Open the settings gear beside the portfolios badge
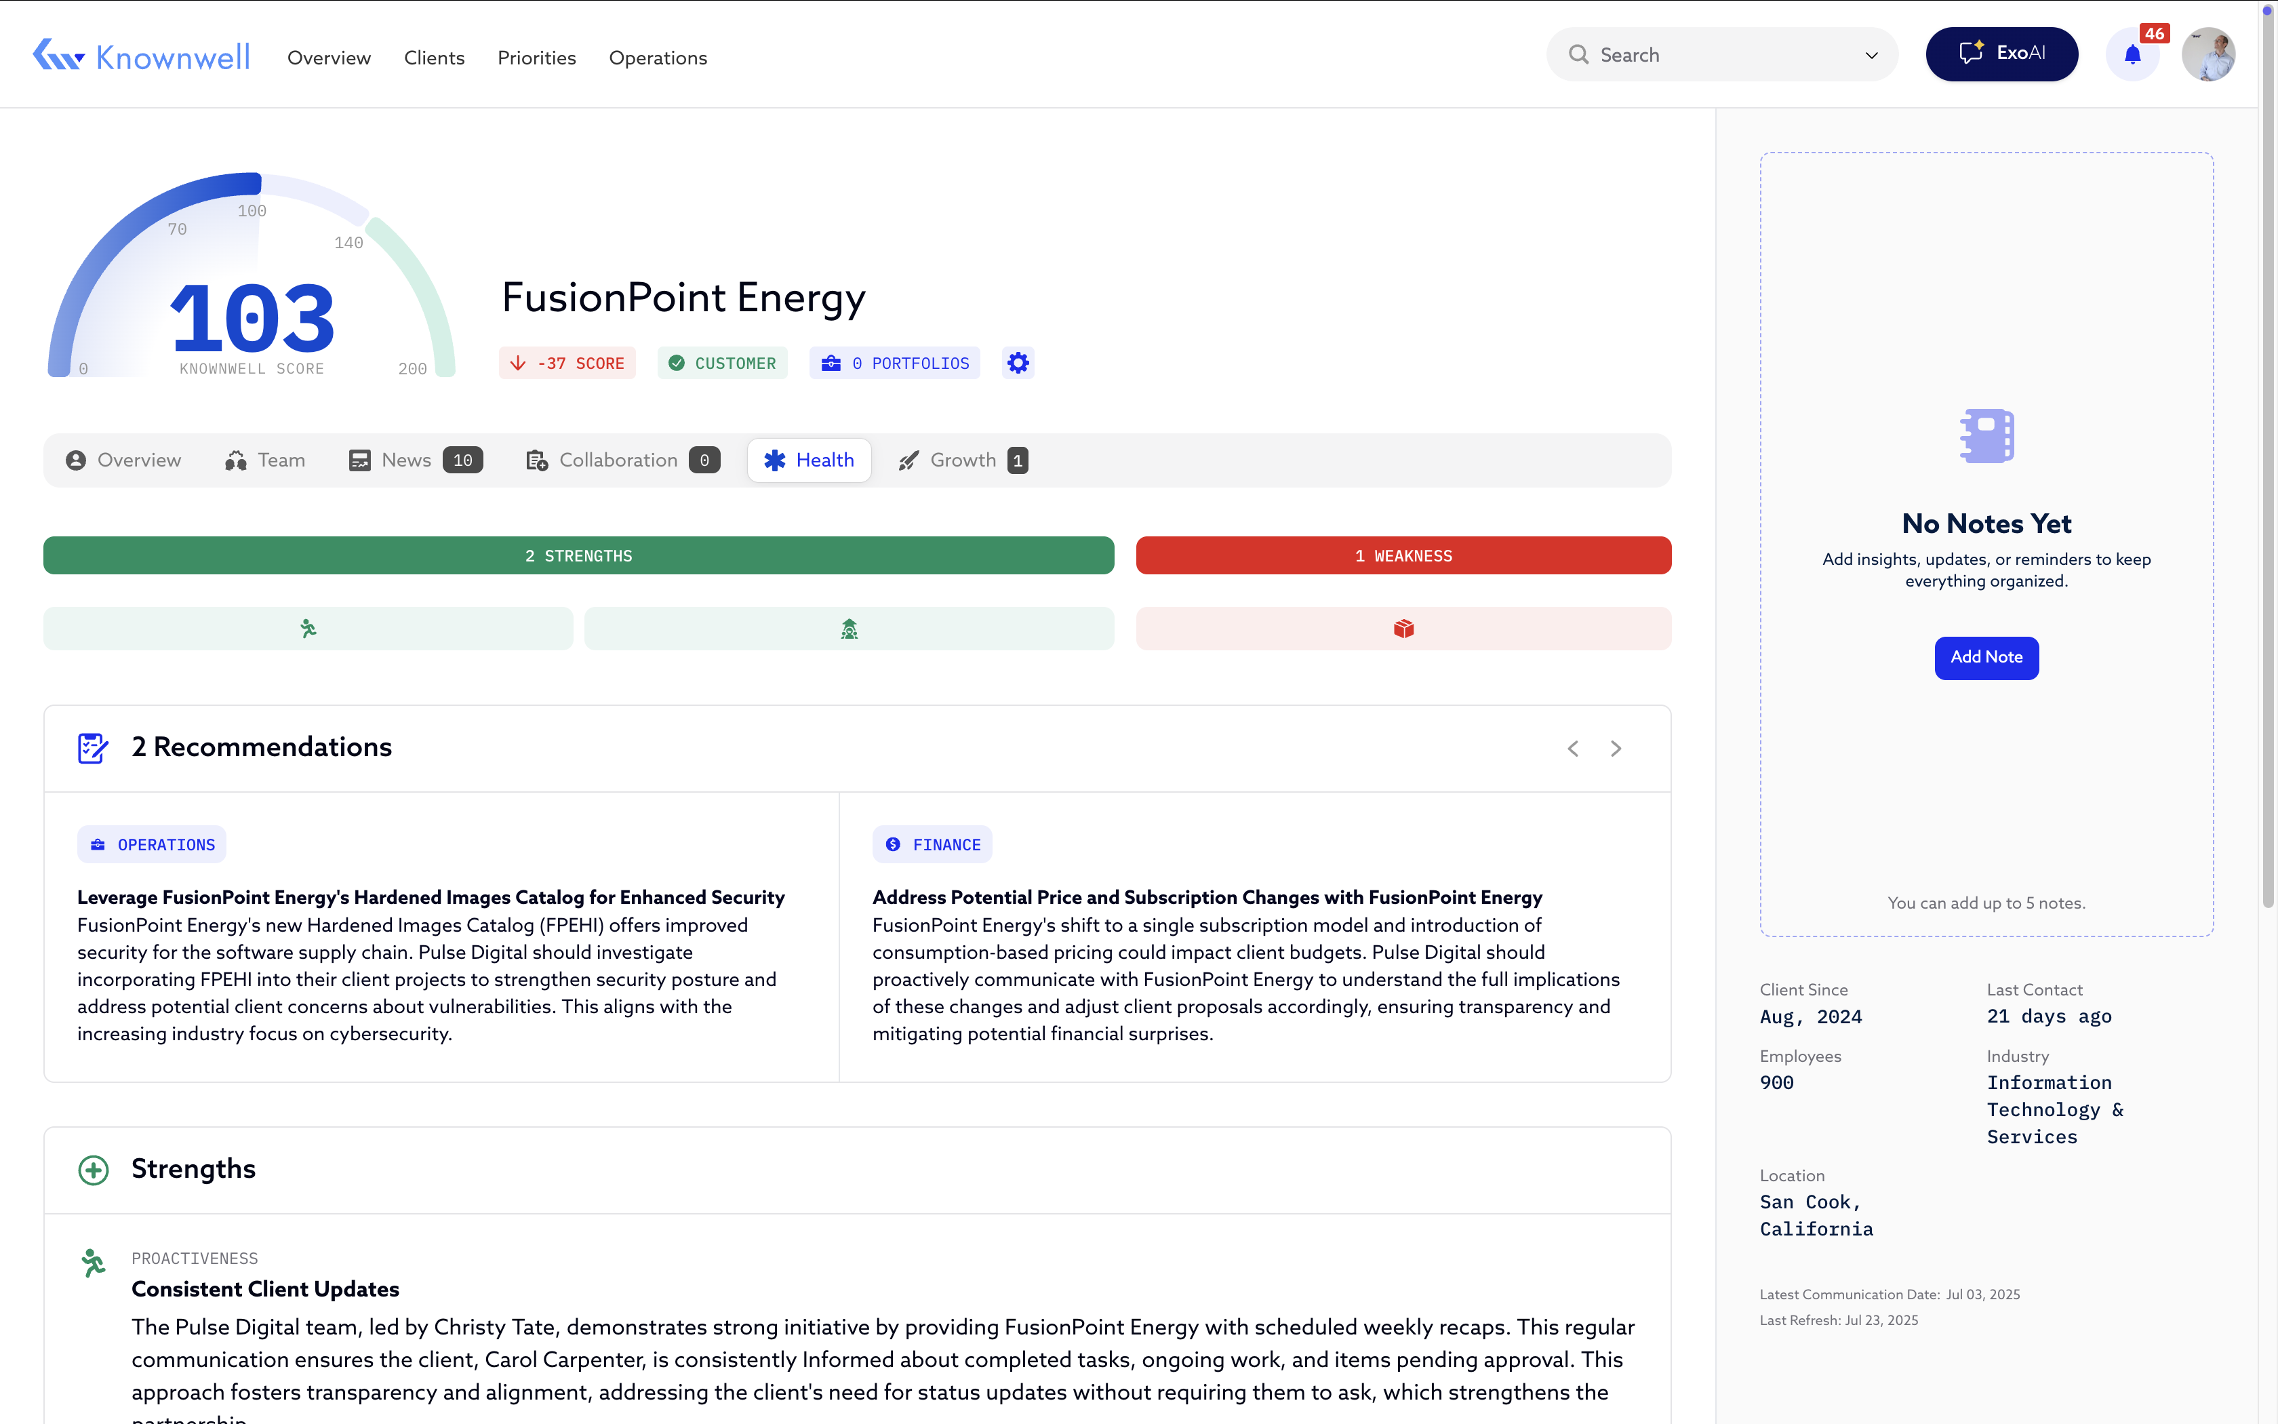 click(x=1017, y=363)
